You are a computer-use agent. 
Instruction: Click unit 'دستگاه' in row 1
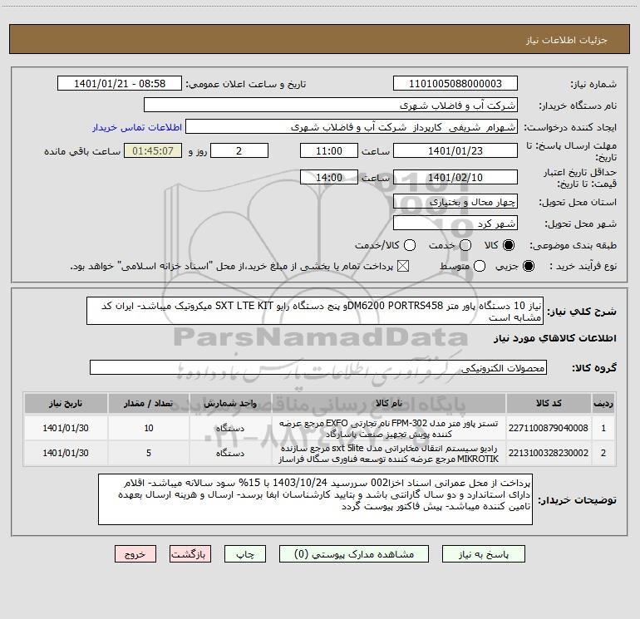(x=230, y=428)
